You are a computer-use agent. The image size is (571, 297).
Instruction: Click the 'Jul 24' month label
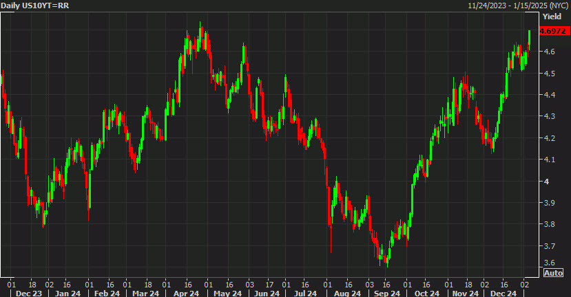pos(305,293)
